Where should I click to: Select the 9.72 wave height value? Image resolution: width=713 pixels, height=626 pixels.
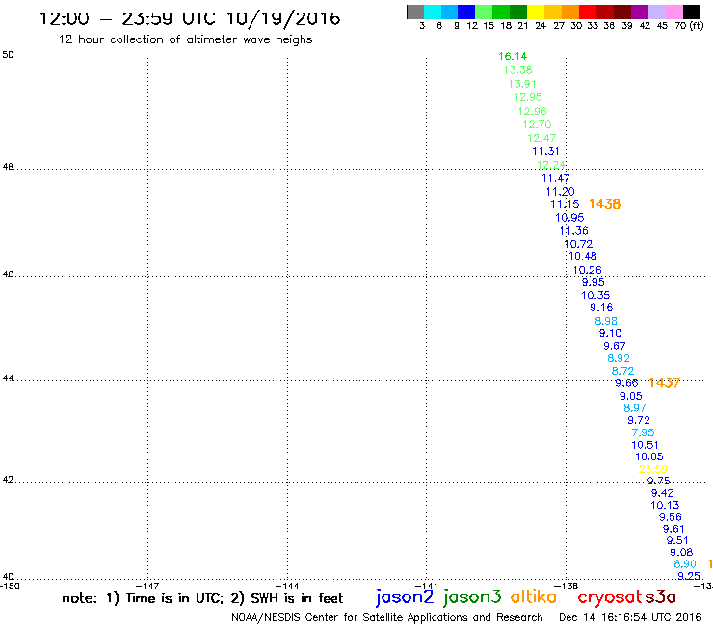(639, 420)
